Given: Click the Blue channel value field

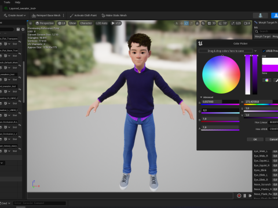Looking at the screenshot, I should [220, 119].
